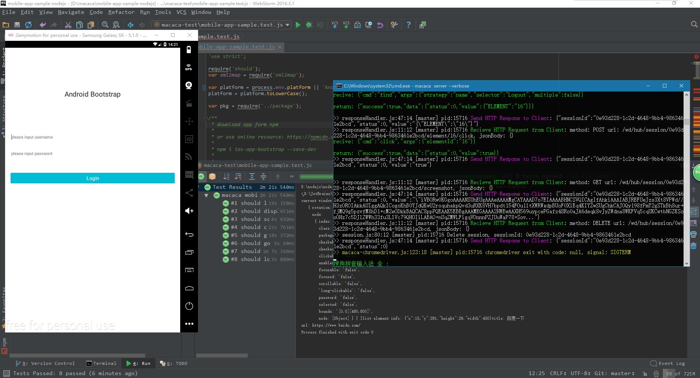This screenshot has width=700, height=378.
Task: Raise volume in Genymotion sidebar
Action: tap(189, 211)
